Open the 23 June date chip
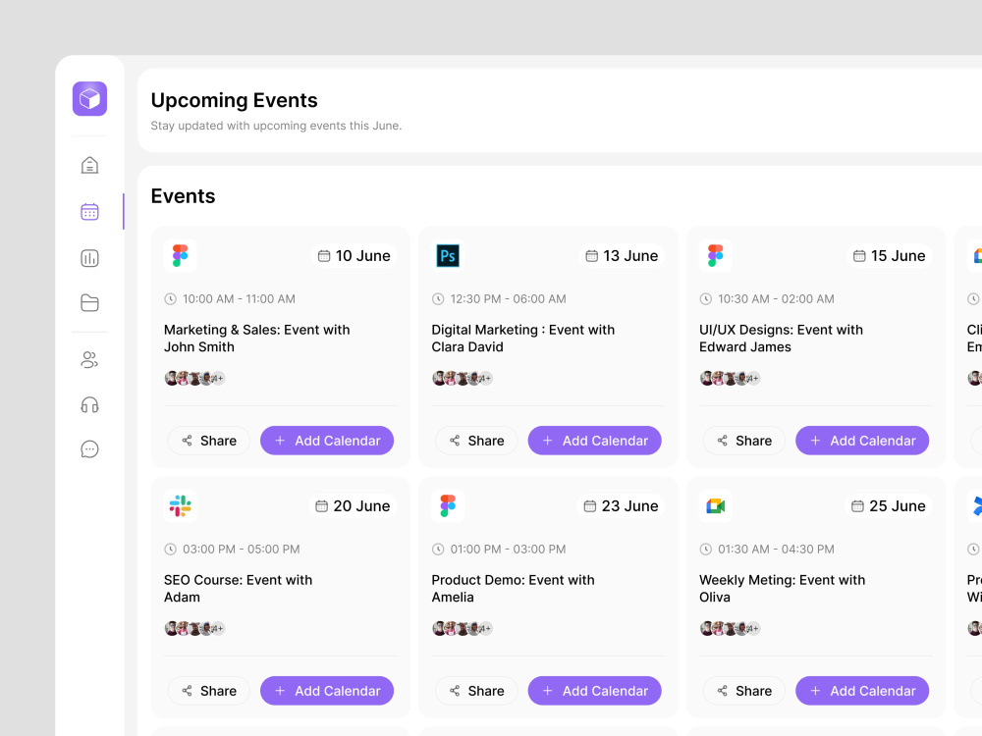The image size is (982, 736). tap(622, 505)
